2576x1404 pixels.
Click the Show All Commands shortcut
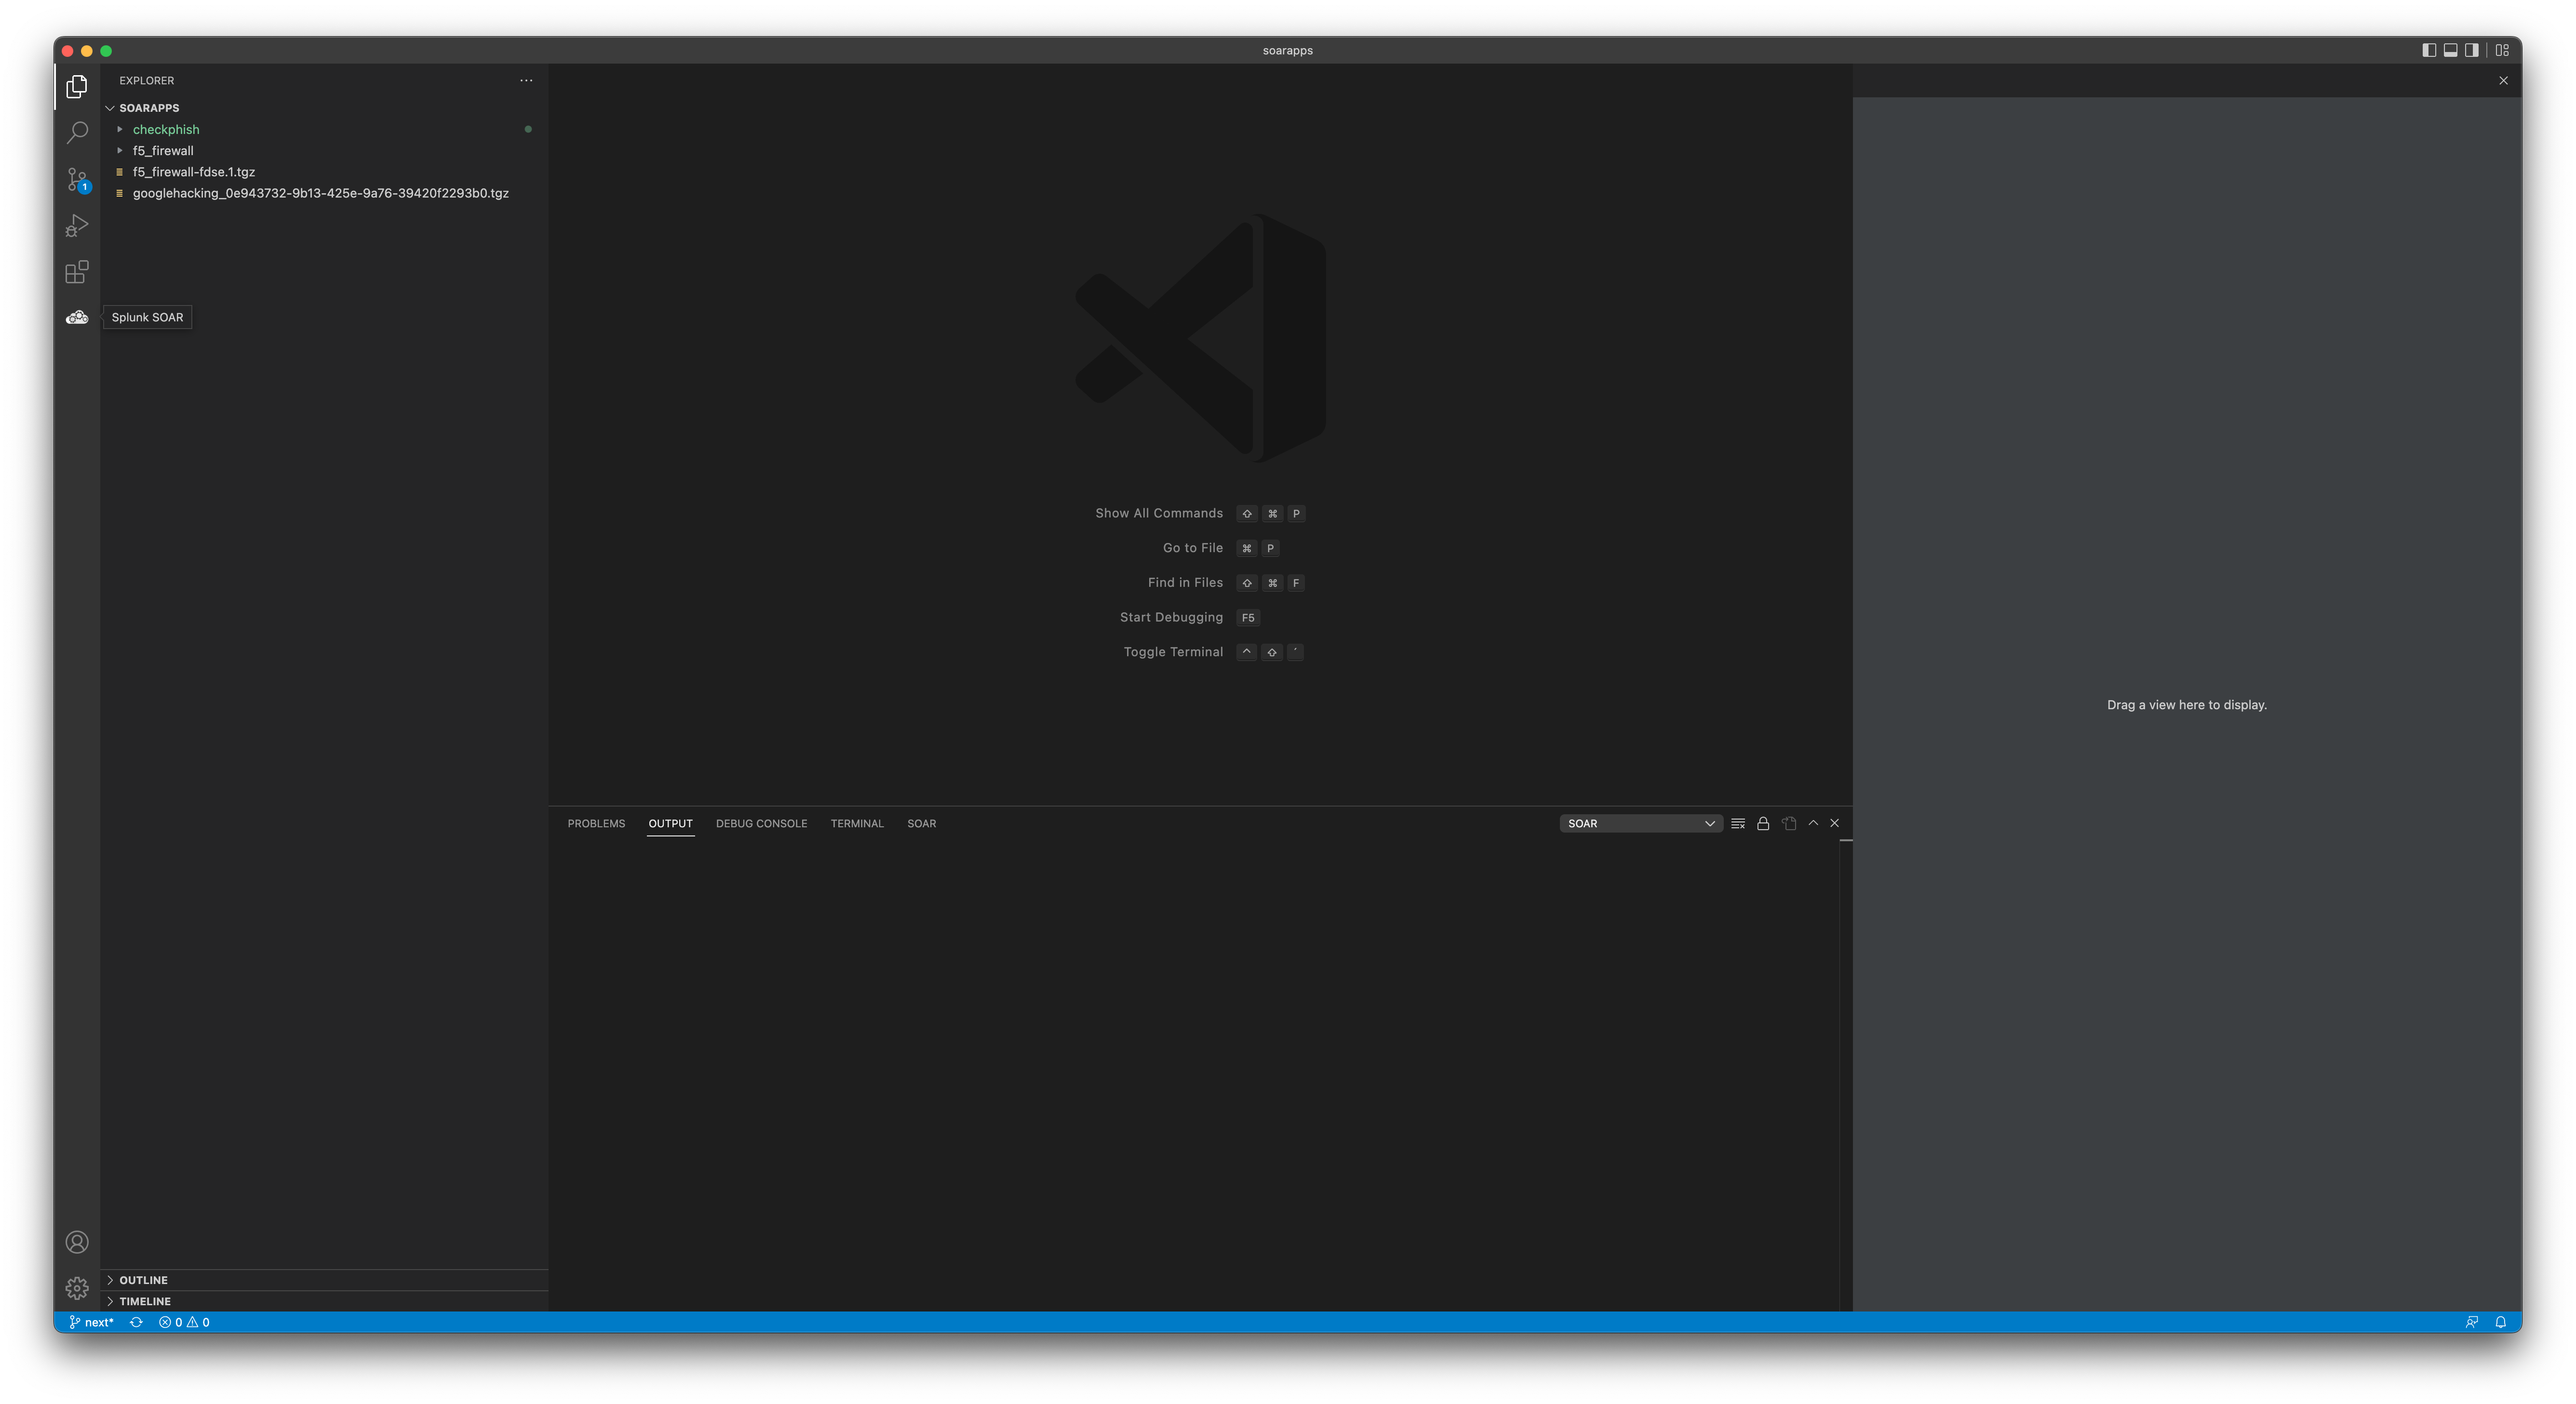[1199, 514]
